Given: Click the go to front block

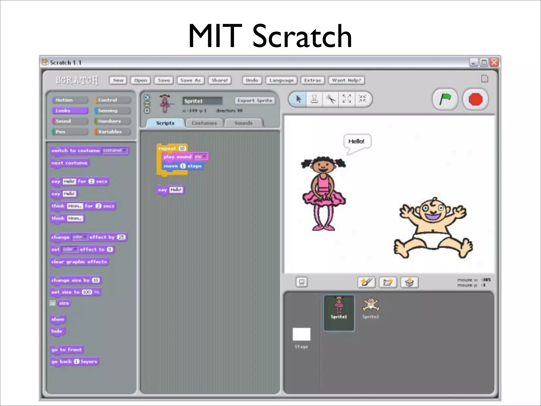Looking at the screenshot, I should pos(67,350).
